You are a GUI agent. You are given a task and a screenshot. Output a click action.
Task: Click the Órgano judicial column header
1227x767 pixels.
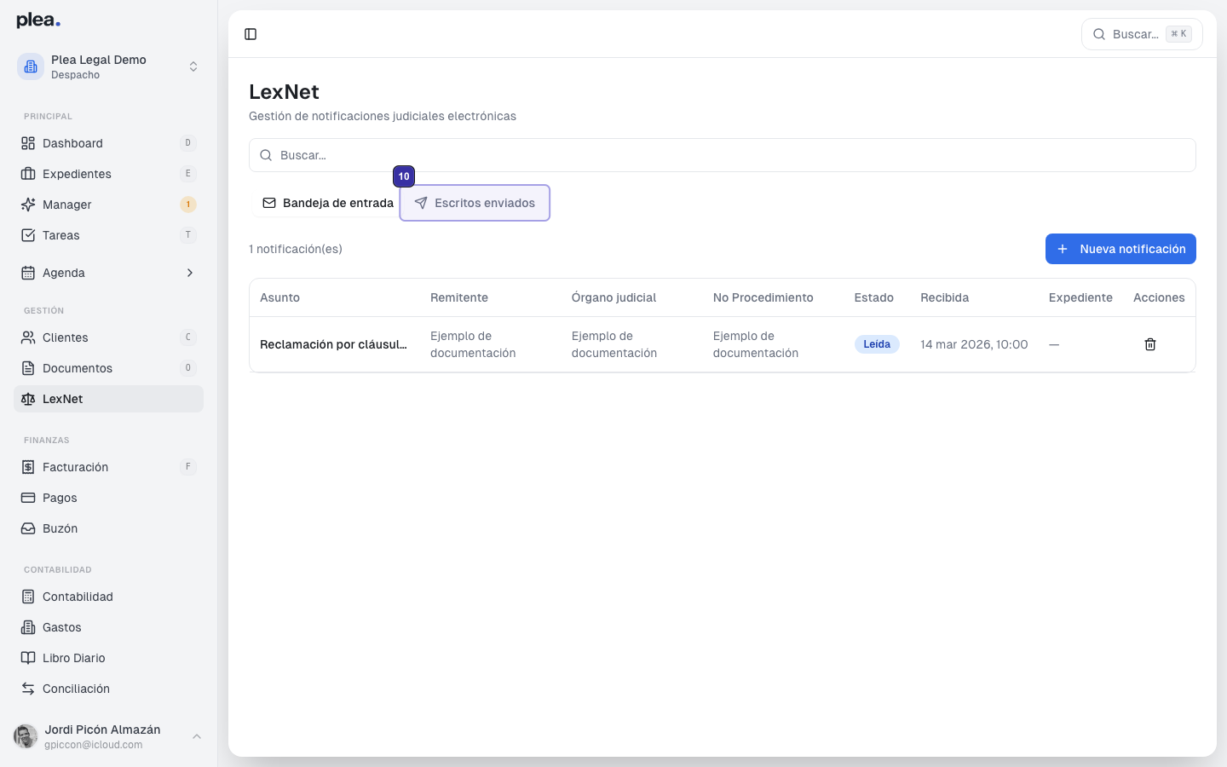(x=613, y=297)
